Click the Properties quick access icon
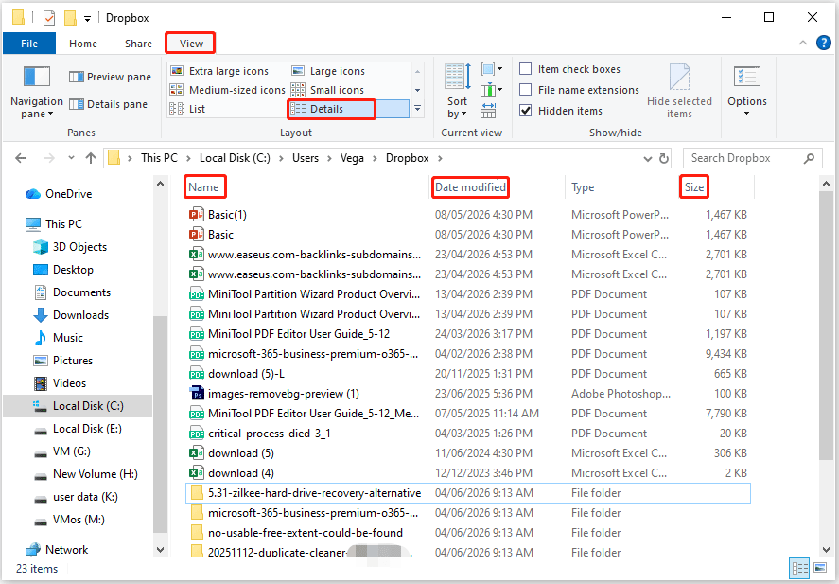 tap(48, 18)
